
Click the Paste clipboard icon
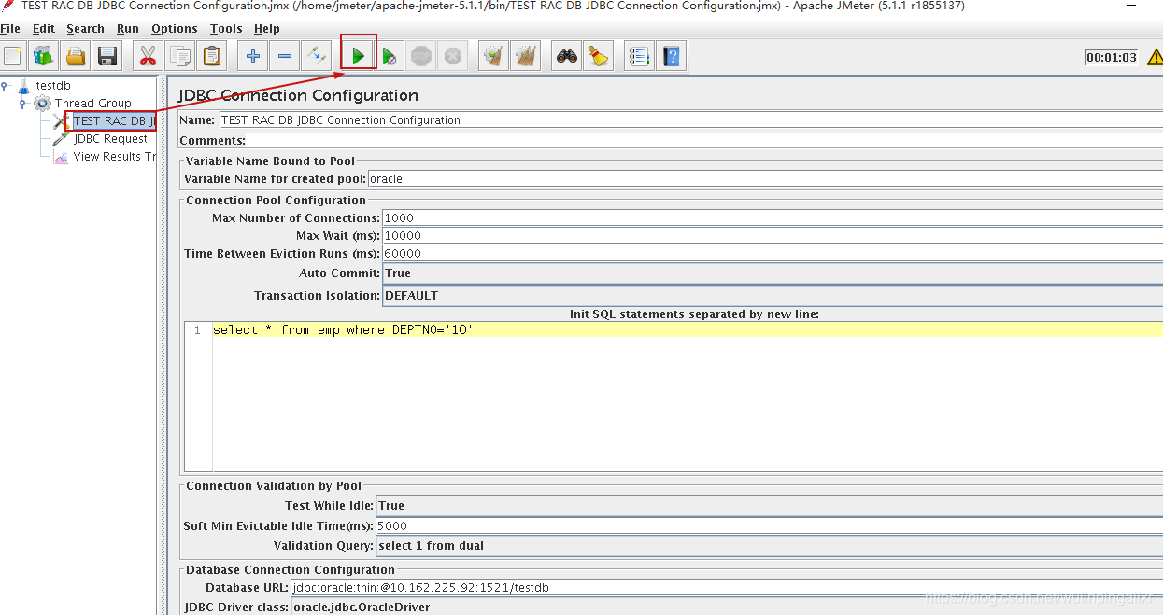(x=212, y=56)
